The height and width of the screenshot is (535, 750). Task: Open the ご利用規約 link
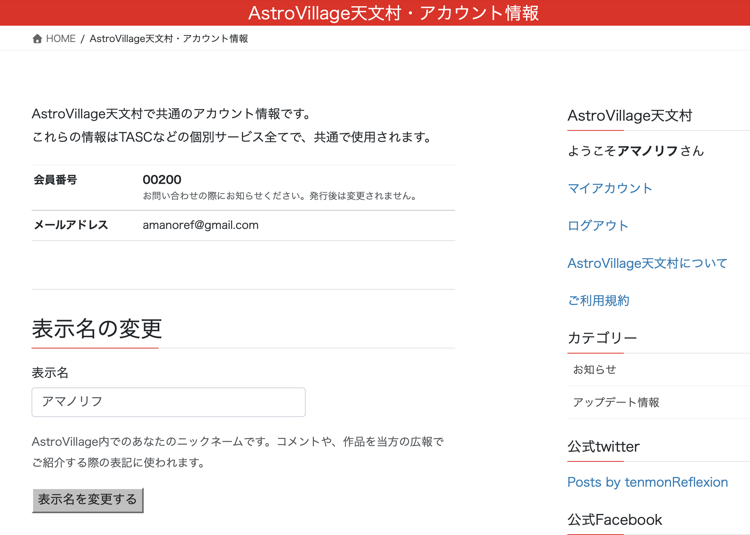599,301
